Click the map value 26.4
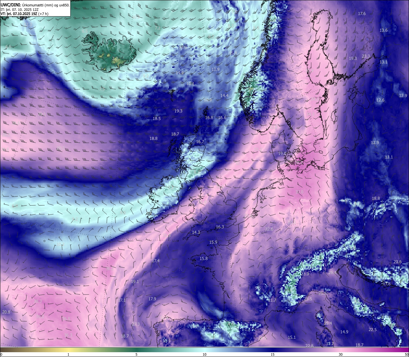This screenshot has width=409, height=357. [332, 273]
